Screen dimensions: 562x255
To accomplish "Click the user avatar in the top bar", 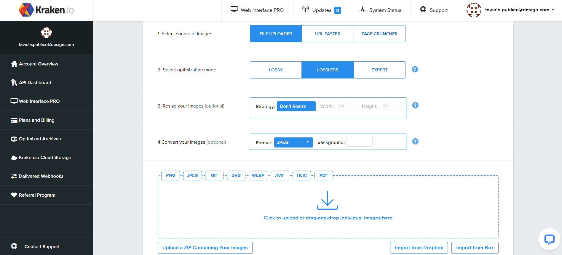I will pyautogui.click(x=474, y=10).
